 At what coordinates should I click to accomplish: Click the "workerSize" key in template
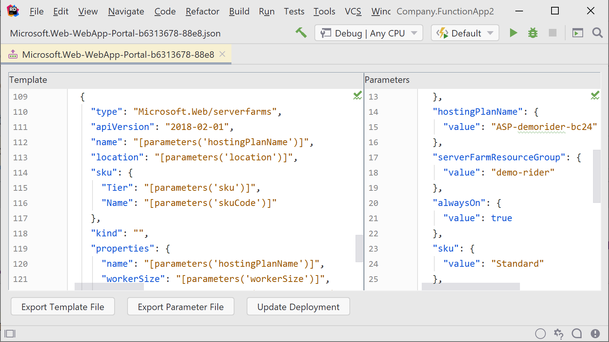[x=133, y=279]
